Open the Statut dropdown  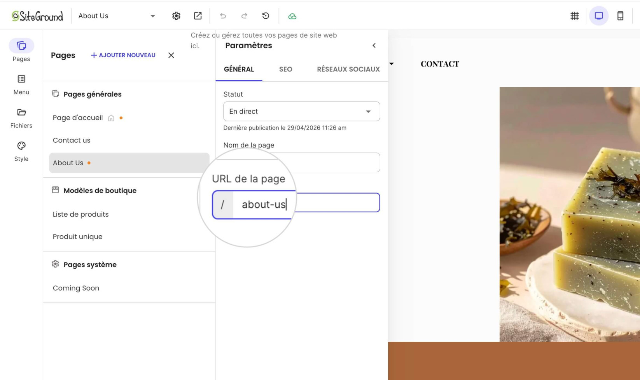click(302, 112)
